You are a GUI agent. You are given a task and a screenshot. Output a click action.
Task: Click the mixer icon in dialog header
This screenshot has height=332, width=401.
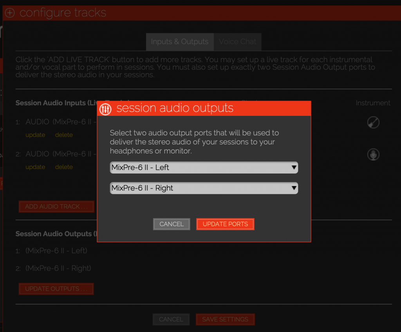click(x=105, y=109)
